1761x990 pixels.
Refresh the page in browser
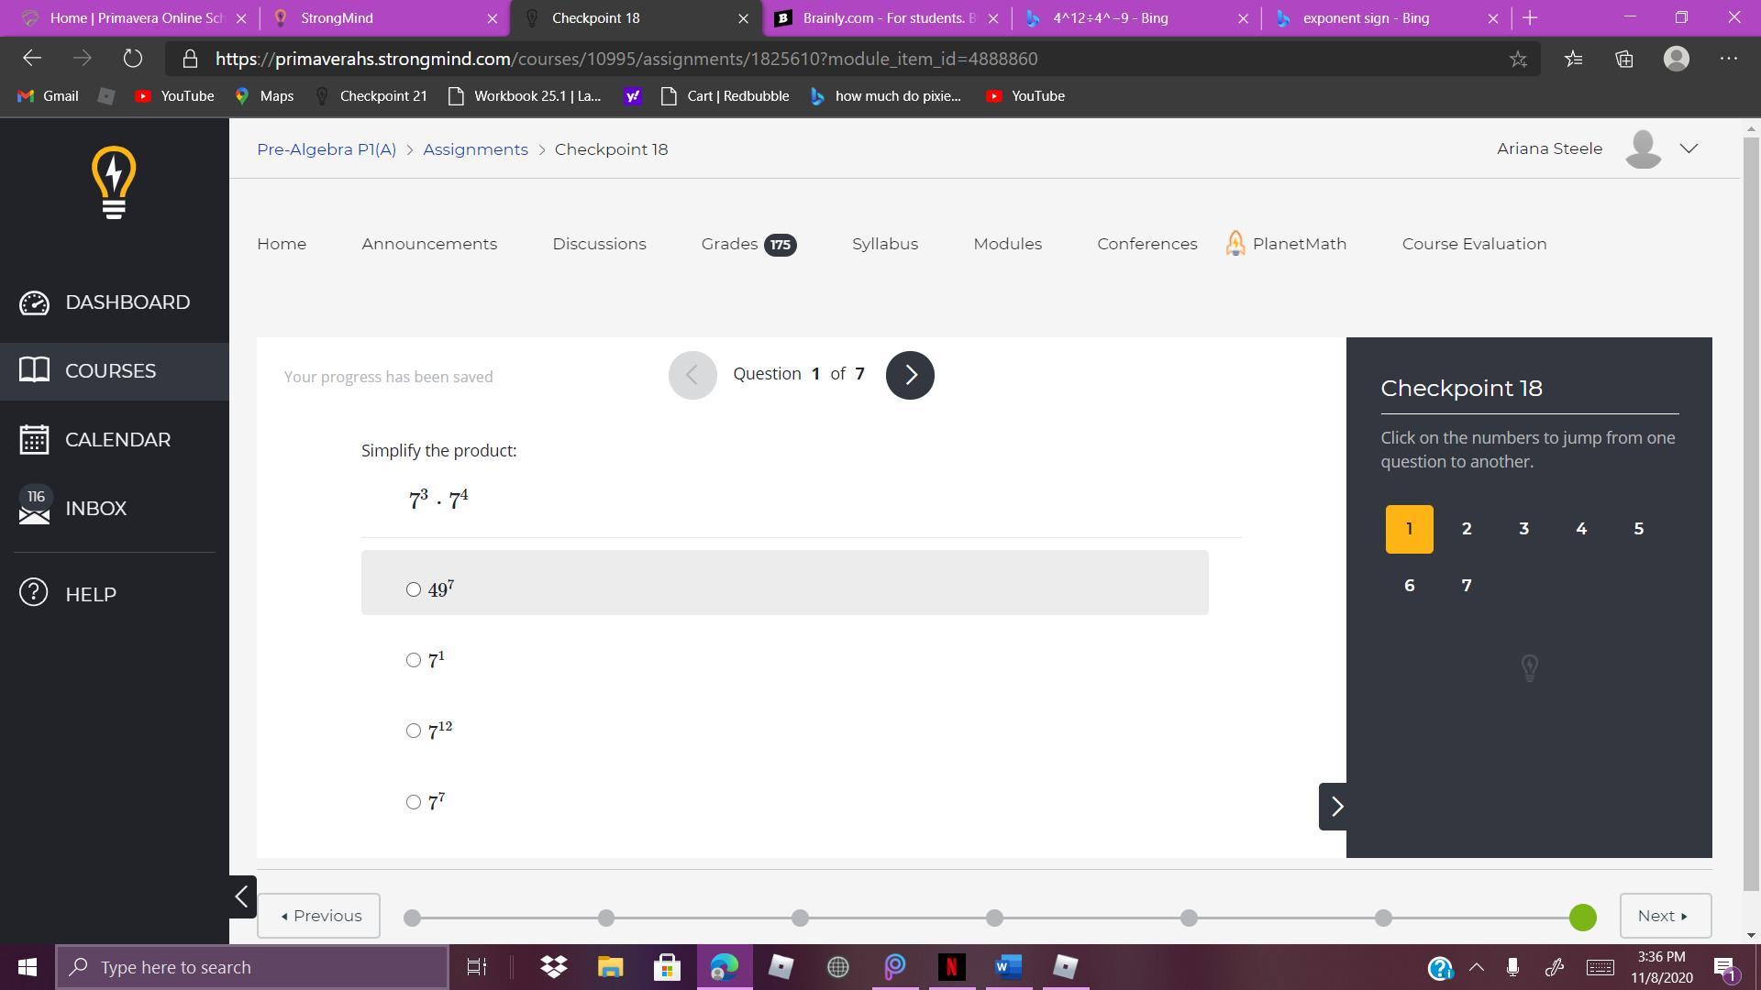pos(133,59)
